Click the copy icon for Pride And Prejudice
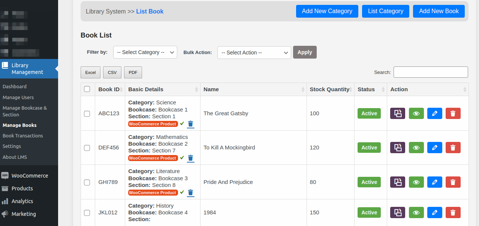 [398, 182]
